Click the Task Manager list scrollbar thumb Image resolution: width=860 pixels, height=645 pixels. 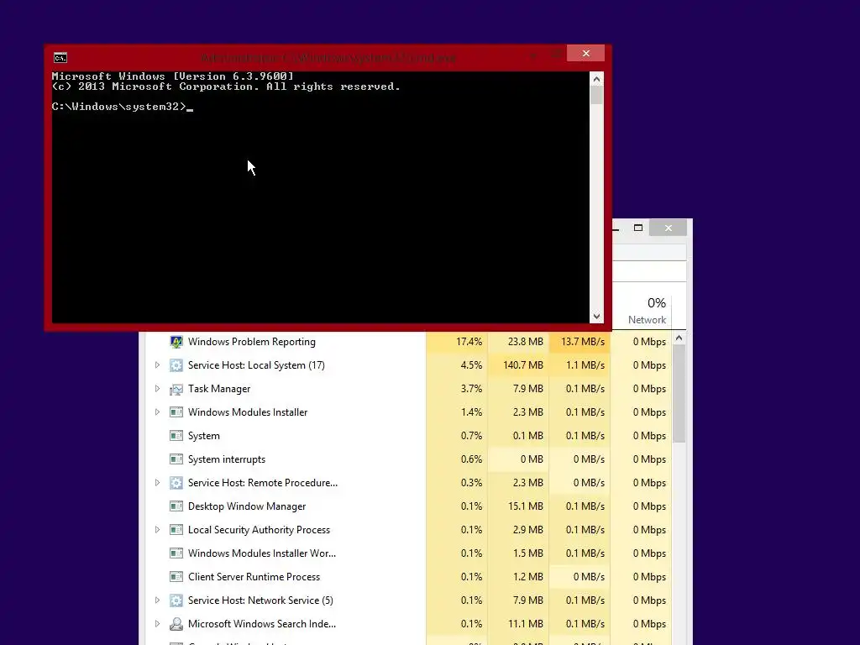click(x=679, y=394)
